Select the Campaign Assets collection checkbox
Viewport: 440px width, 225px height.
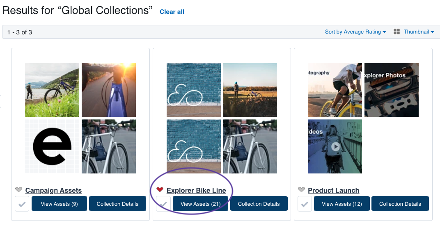[22, 204]
